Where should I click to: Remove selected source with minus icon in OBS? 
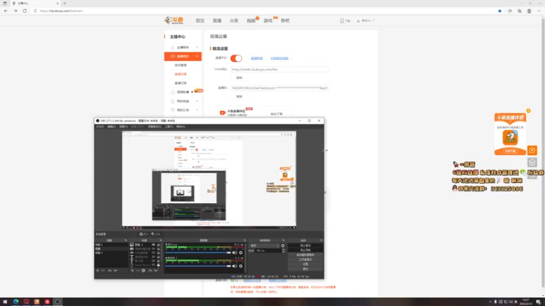pyautogui.click(x=138, y=271)
